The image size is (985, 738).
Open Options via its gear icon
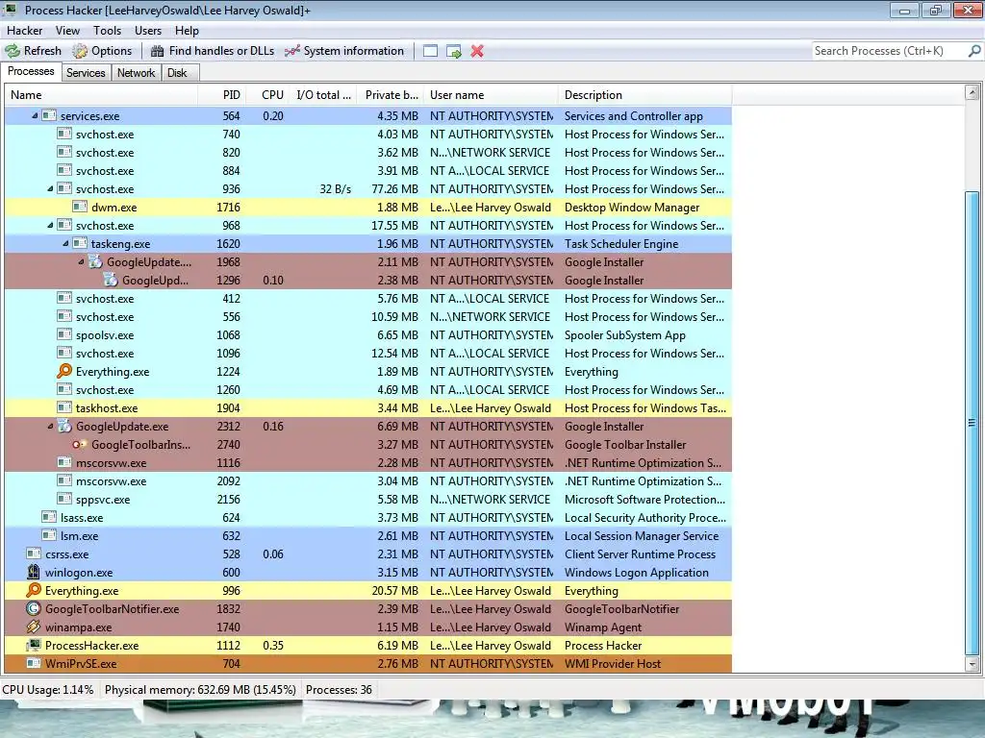80,51
